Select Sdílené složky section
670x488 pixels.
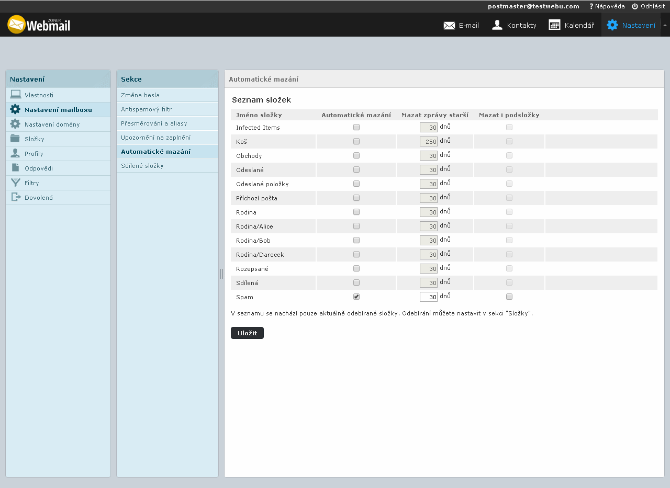(142, 166)
